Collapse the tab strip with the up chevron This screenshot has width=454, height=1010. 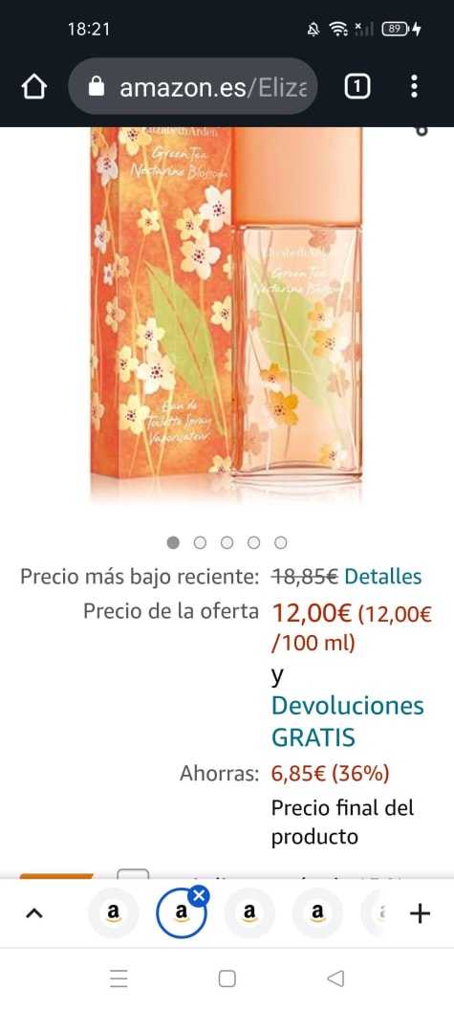coord(34,912)
